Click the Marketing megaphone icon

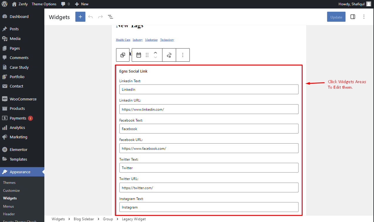point(5,137)
